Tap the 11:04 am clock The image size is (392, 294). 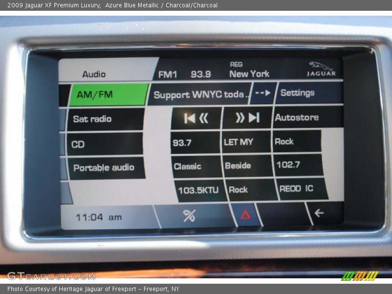click(x=99, y=217)
